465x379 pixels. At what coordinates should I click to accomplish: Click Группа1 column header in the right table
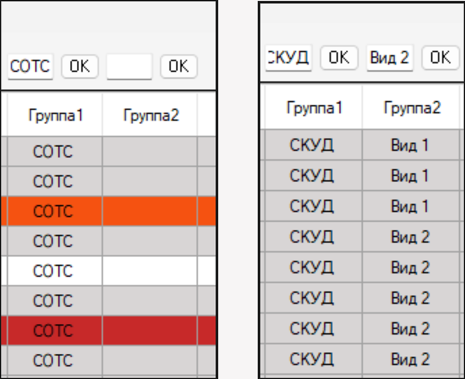click(x=314, y=108)
